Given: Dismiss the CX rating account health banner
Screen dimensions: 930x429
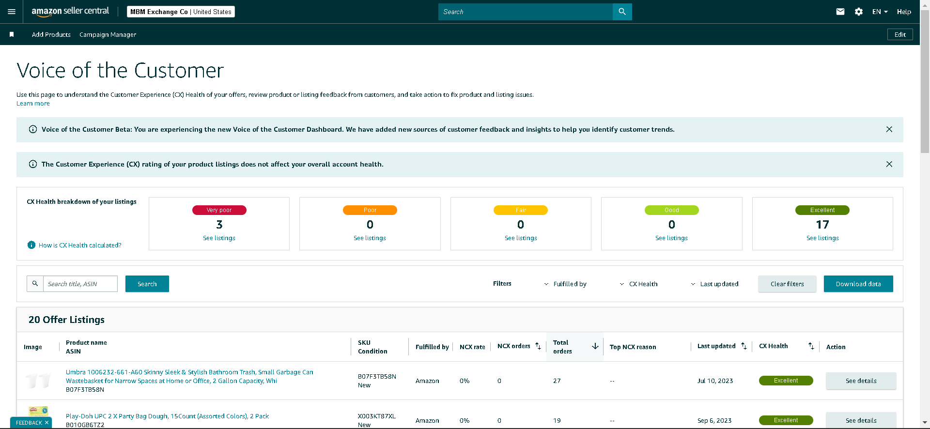Looking at the screenshot, I should [x=889, y=164].
